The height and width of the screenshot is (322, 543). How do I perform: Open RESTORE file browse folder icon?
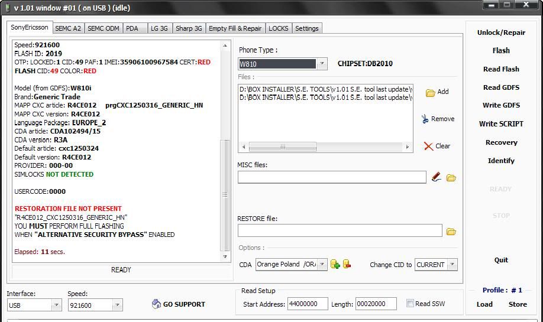pos(451,232)
